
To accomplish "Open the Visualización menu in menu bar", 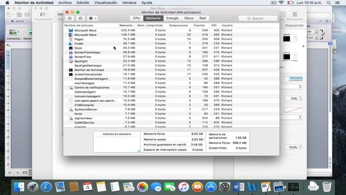I will coord(106,3).
